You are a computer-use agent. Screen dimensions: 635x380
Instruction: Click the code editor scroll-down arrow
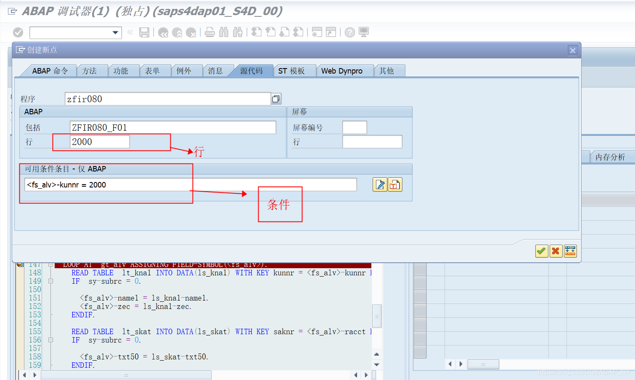coord(377,364)
